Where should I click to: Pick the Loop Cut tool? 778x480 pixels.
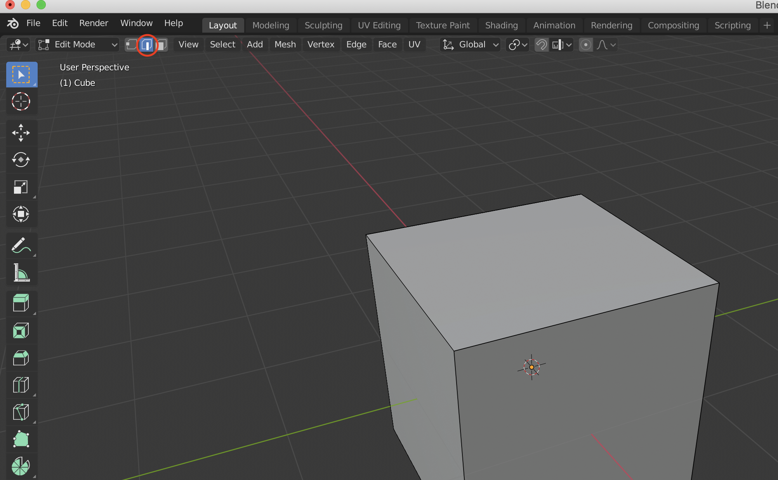coord(22,385)
